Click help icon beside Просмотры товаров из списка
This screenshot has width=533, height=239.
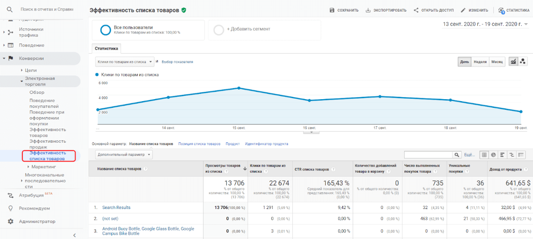pos(225,172)
